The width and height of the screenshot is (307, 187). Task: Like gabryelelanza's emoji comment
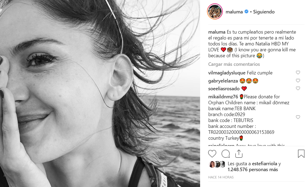pos(298,81)
